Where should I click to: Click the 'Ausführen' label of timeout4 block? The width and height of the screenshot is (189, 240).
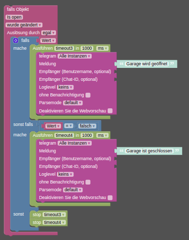tap(42, 135)
